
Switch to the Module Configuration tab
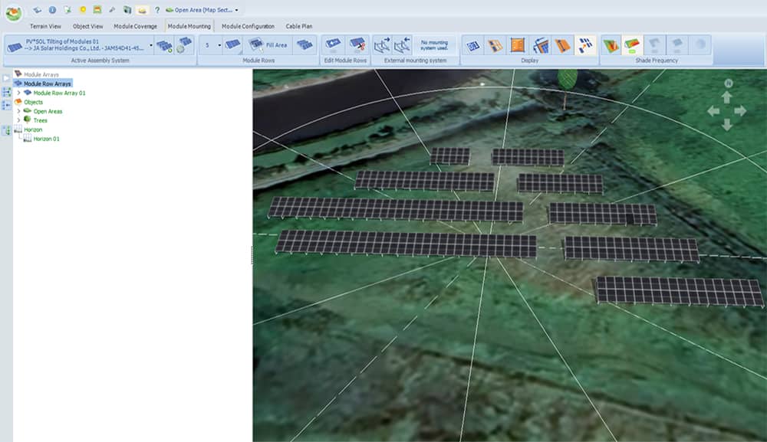coord(248,26)
